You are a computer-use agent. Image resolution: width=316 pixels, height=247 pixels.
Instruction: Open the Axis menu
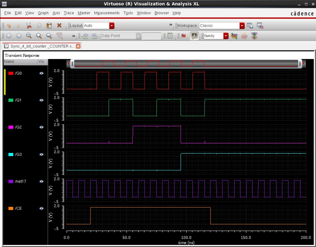click(56, 13)
